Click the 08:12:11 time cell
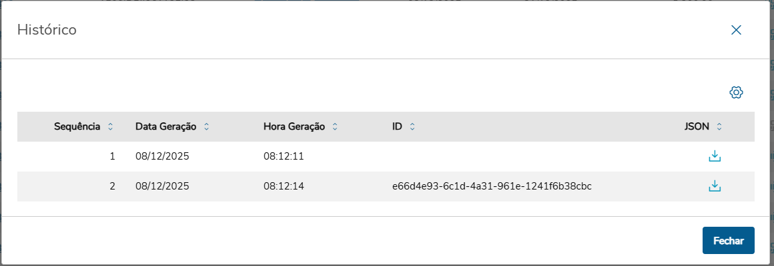The height and width of the screenshot is (266, 774). (x=284, y=156)
